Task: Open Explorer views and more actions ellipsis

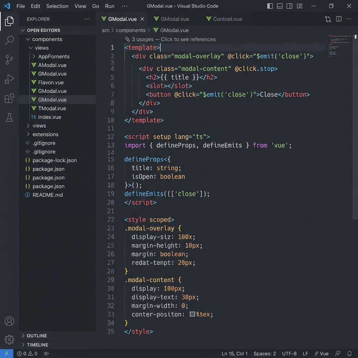Action: click(87, 19)
